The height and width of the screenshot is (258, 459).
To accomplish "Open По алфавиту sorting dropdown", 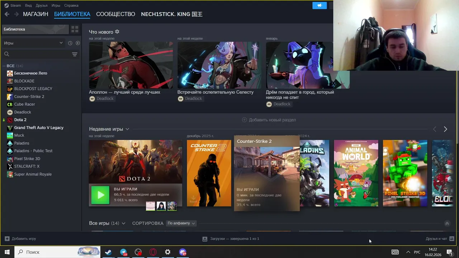I will (181, 223).
